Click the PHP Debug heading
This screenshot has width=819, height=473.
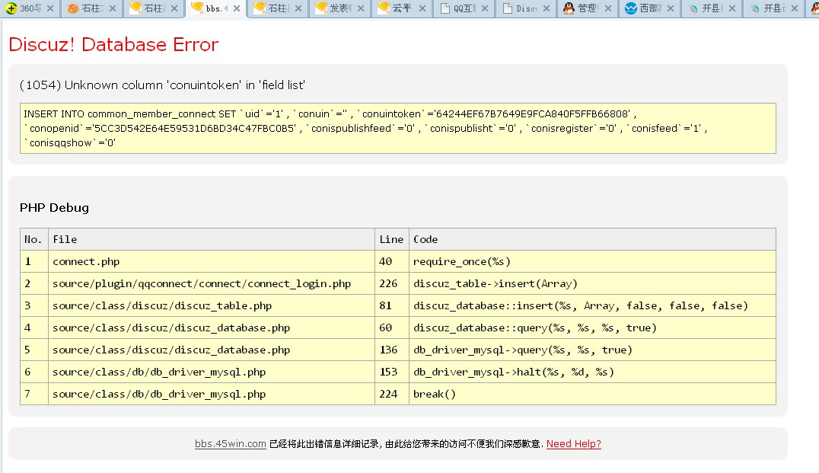click(54, 207)
